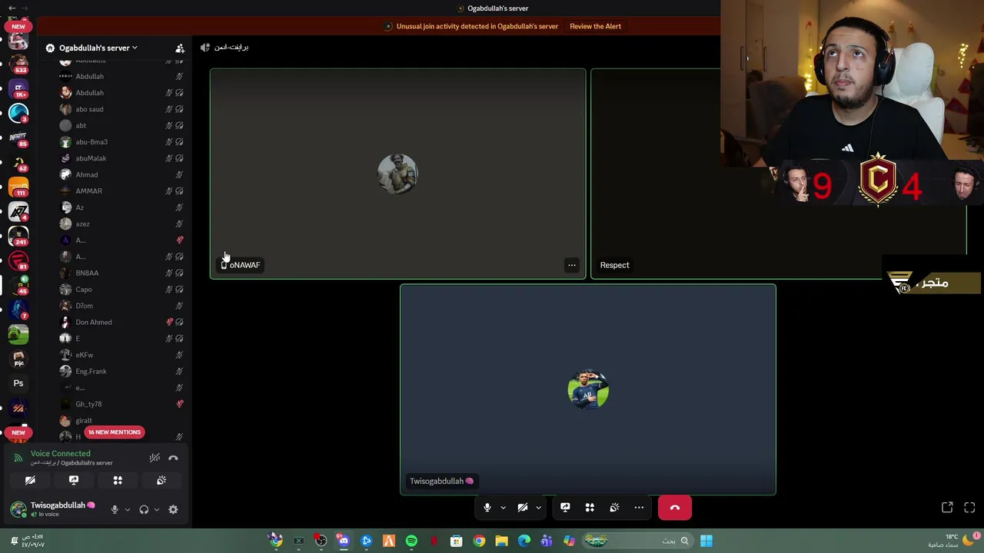Open output device chevron beside headphones

coord(156,509)
